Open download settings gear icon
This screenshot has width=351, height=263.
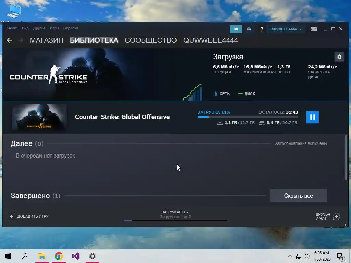pos(339,57)
